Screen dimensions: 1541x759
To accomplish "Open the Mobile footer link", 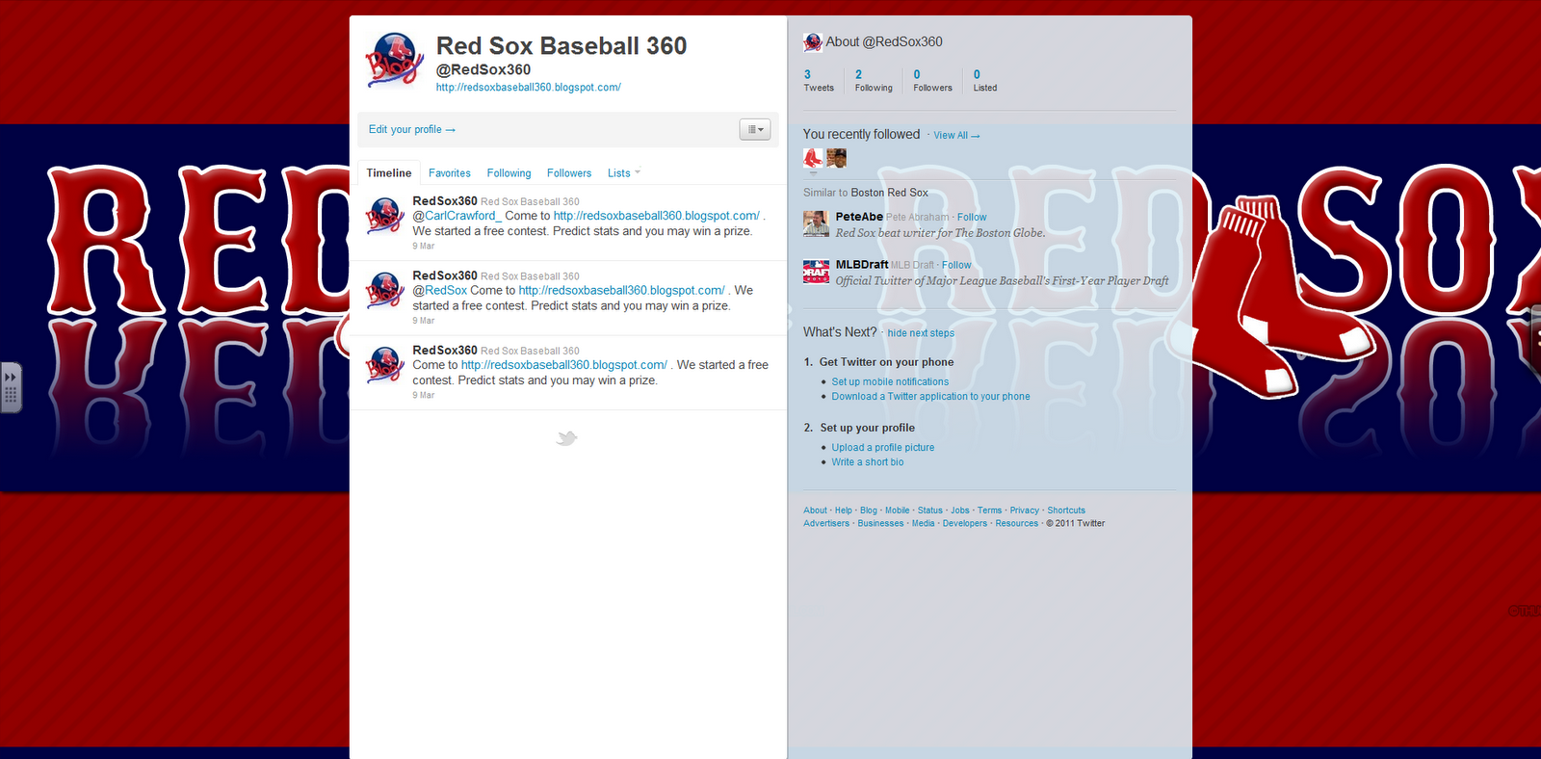I will [898, 510].
